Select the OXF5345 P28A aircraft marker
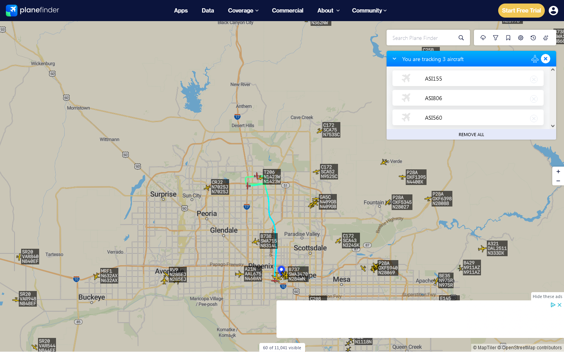The image size is (564, 352). point(388,202)
